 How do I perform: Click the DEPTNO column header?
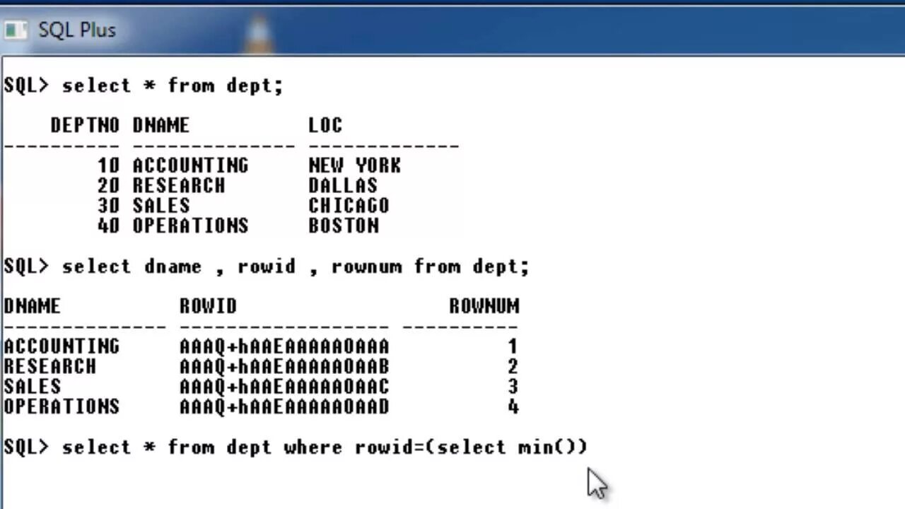point(85,126)
